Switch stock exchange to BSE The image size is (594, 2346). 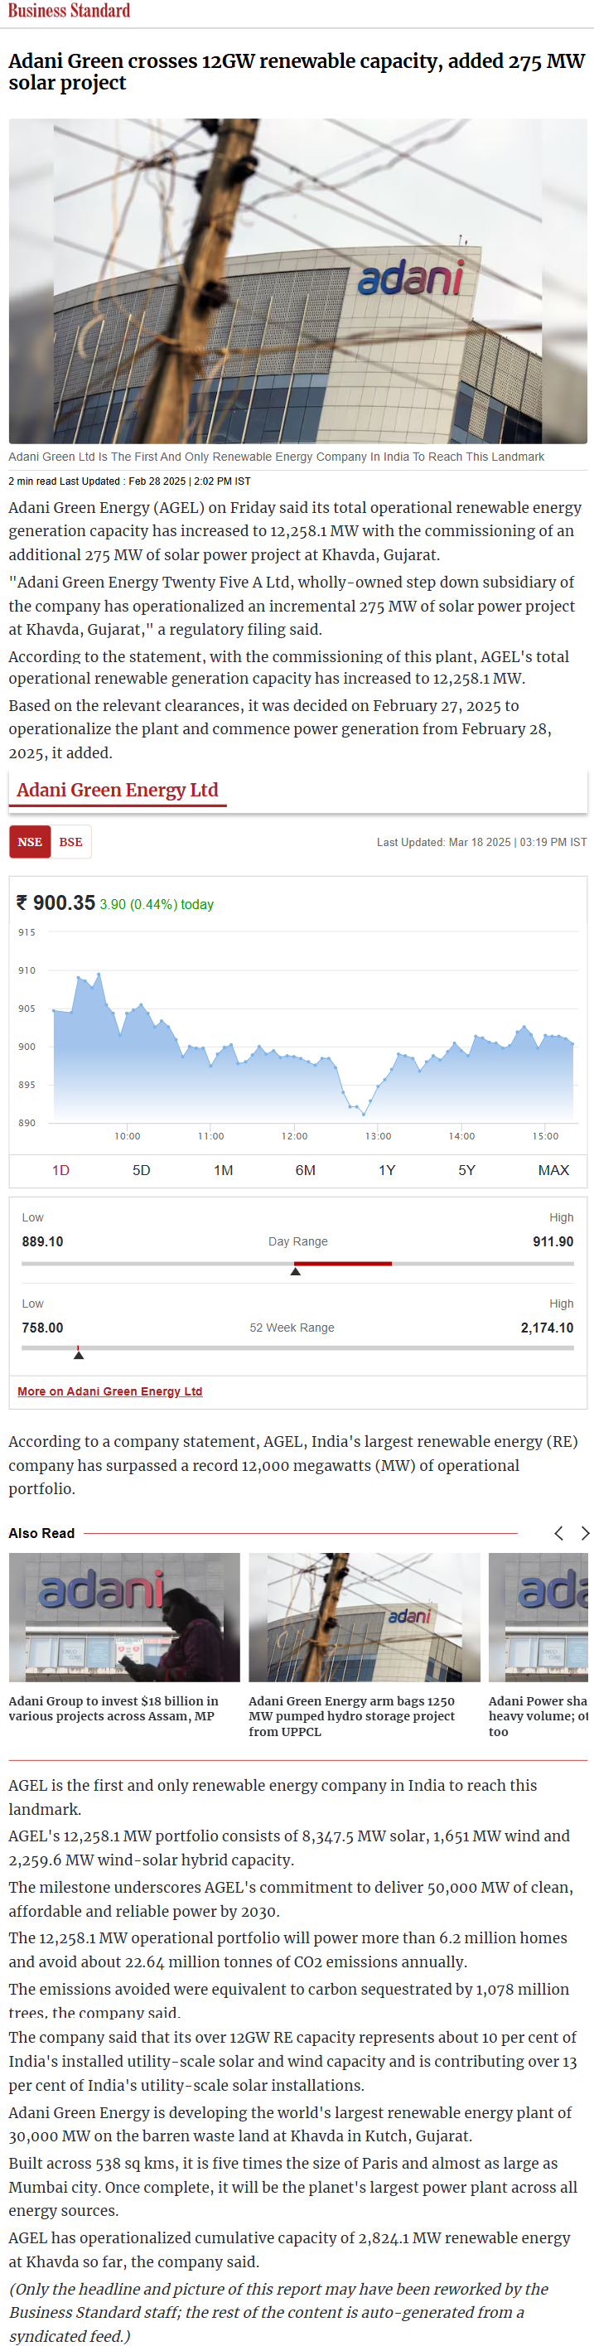click(x=71, y=843)
